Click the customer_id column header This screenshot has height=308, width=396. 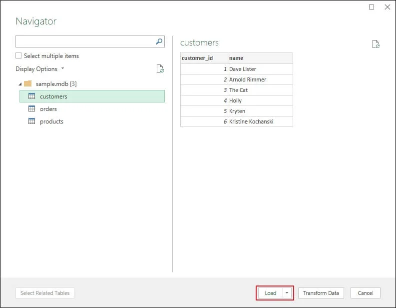pyautogui.click(x=204, y=58)
